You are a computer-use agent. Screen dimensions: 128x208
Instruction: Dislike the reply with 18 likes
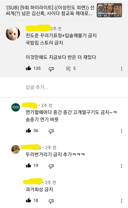(x=51, y=201)
